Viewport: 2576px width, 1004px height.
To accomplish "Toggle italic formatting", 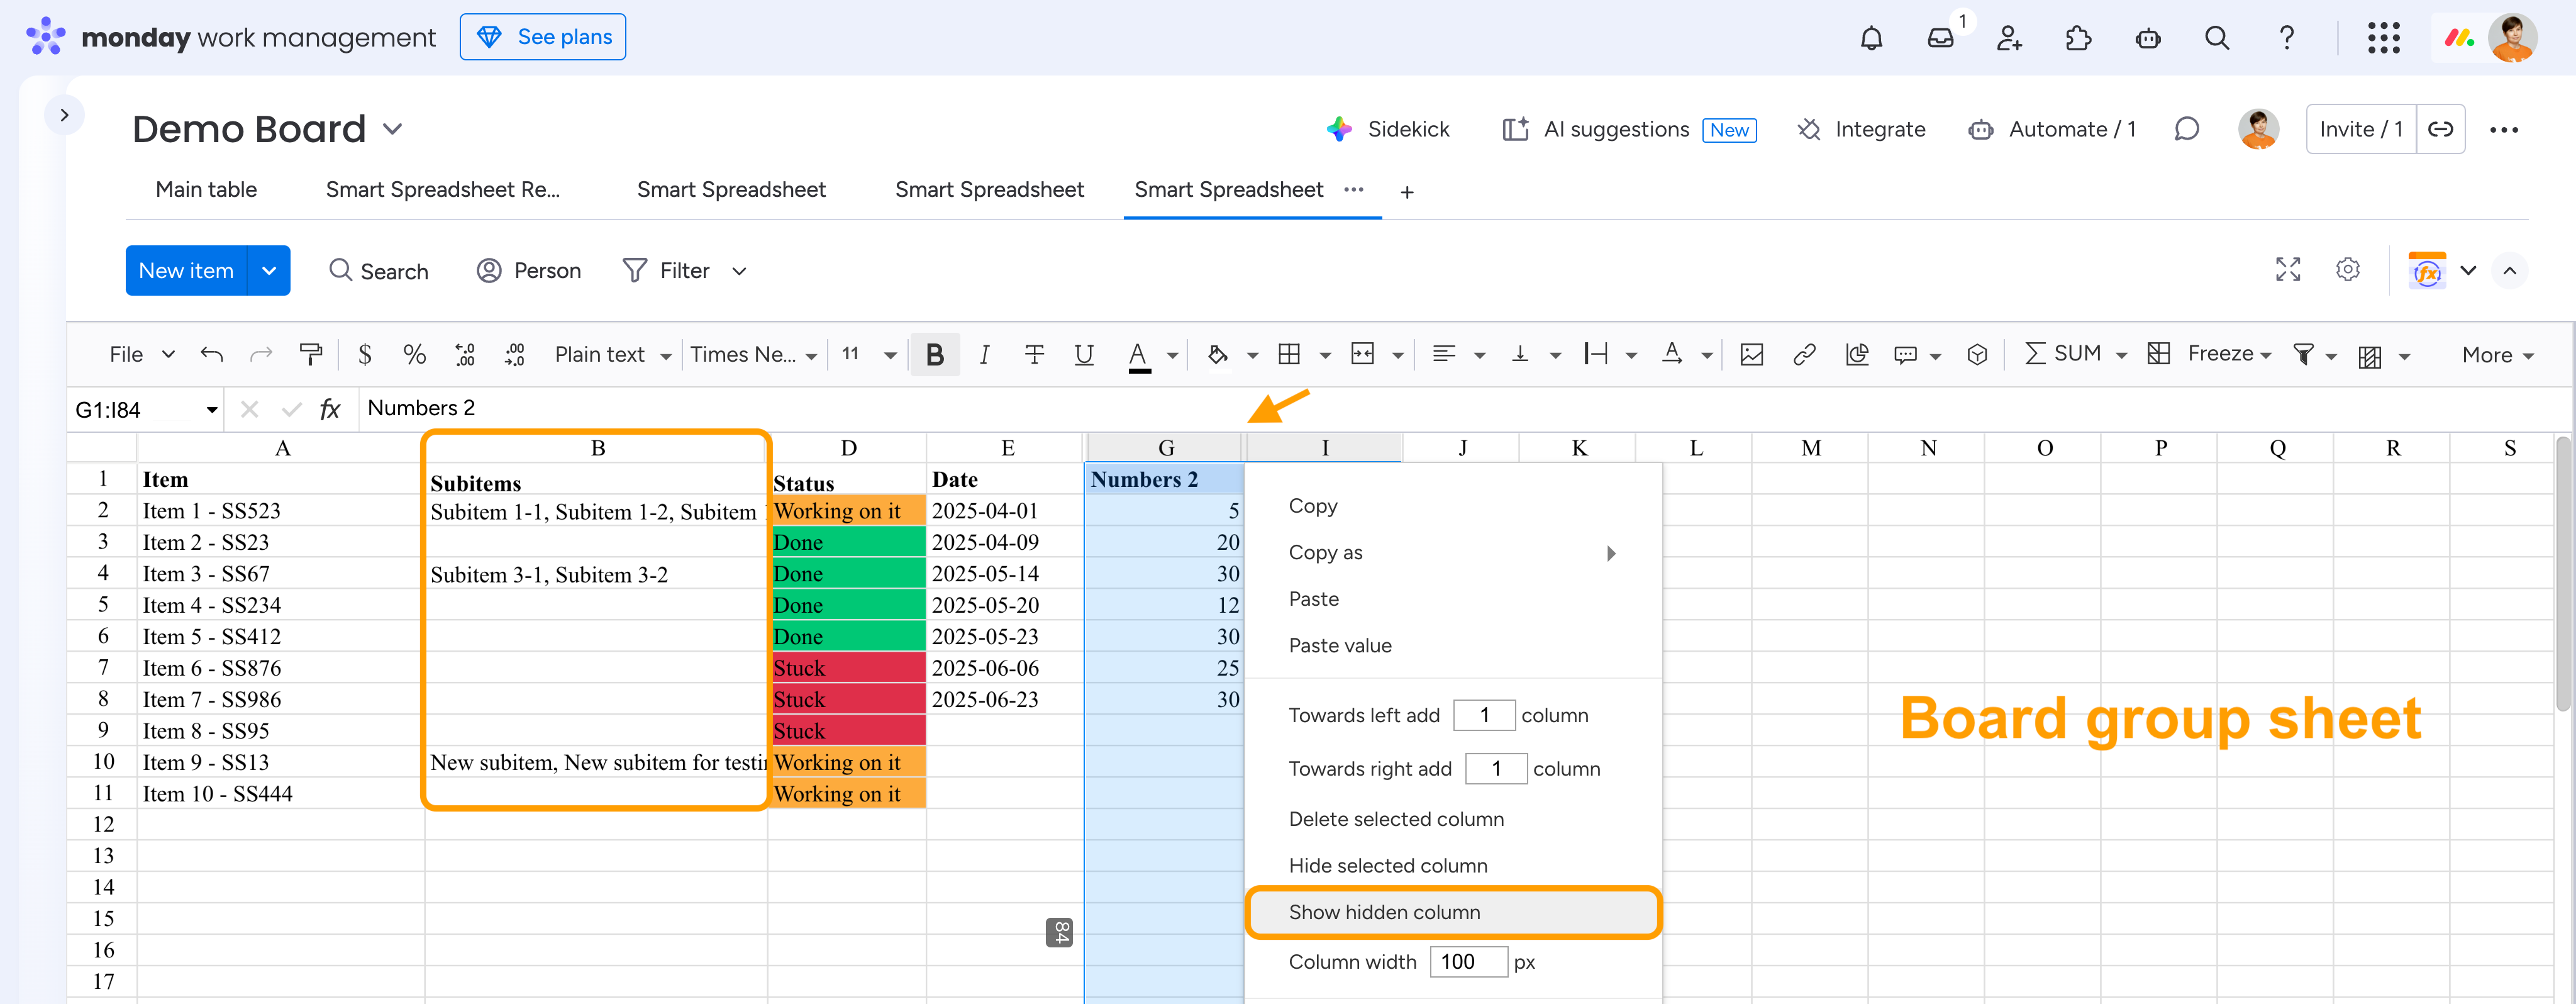I will pos(984,354).
